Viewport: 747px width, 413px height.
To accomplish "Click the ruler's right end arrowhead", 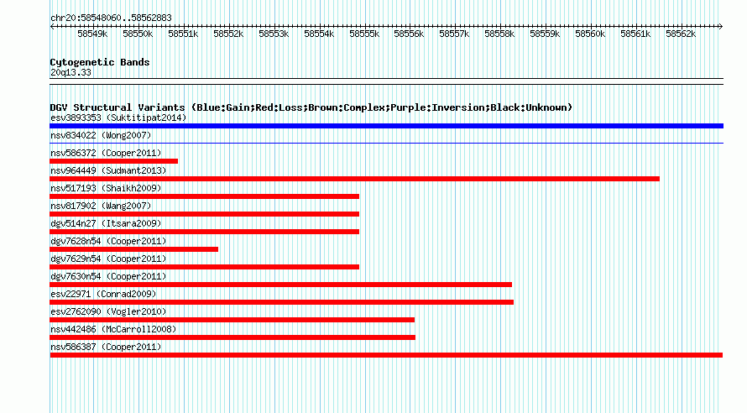I will point(721,27).
